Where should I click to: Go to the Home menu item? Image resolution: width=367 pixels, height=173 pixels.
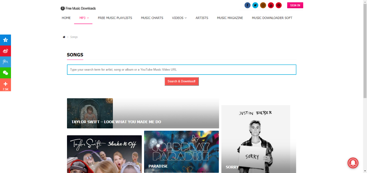pos(66,18)
